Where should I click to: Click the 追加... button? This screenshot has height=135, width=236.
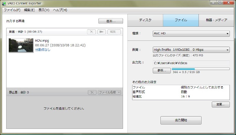(111, 21)
